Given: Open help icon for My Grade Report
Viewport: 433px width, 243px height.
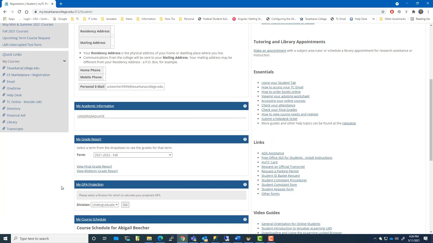Looking at the screenshot, I should tap(245, 139).
